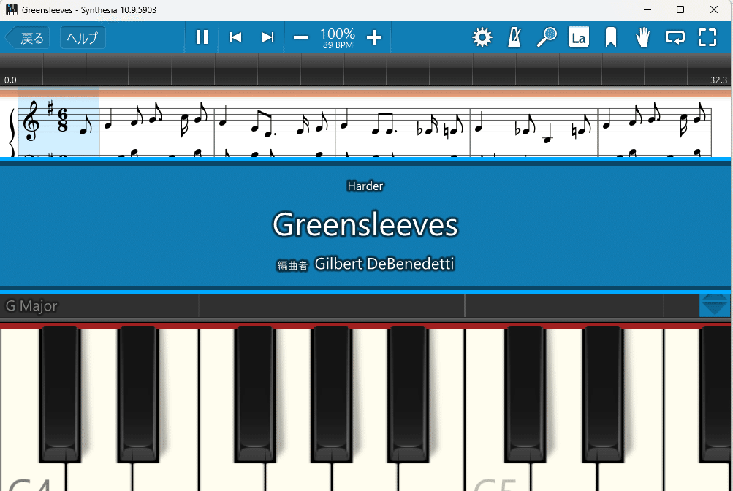The height and width of the screenshot is (491, 733).
Task: Toggle the La note labels button
Action: [x=578, y=37]
